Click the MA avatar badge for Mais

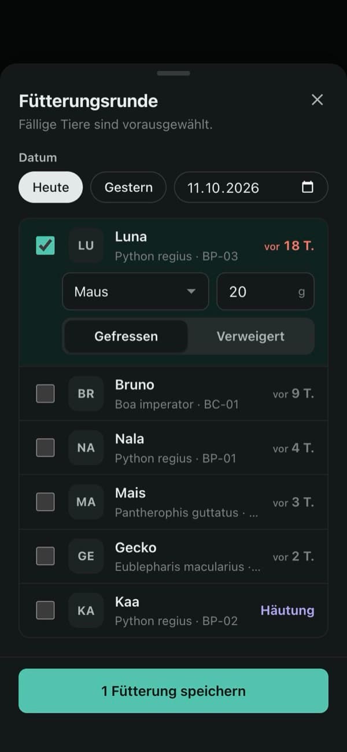tap(86, 502)
